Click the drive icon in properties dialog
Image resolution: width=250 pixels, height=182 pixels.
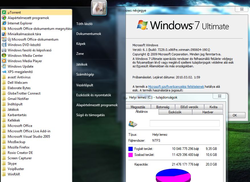(x=133, y=124)
